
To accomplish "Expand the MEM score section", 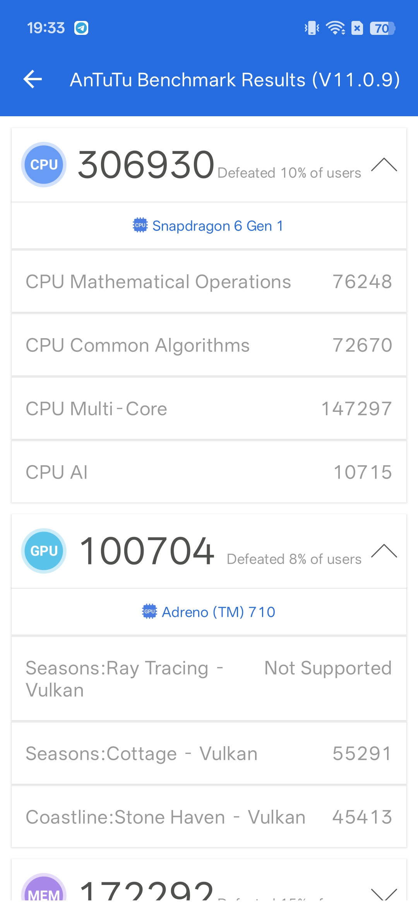I will pos(384,893).
